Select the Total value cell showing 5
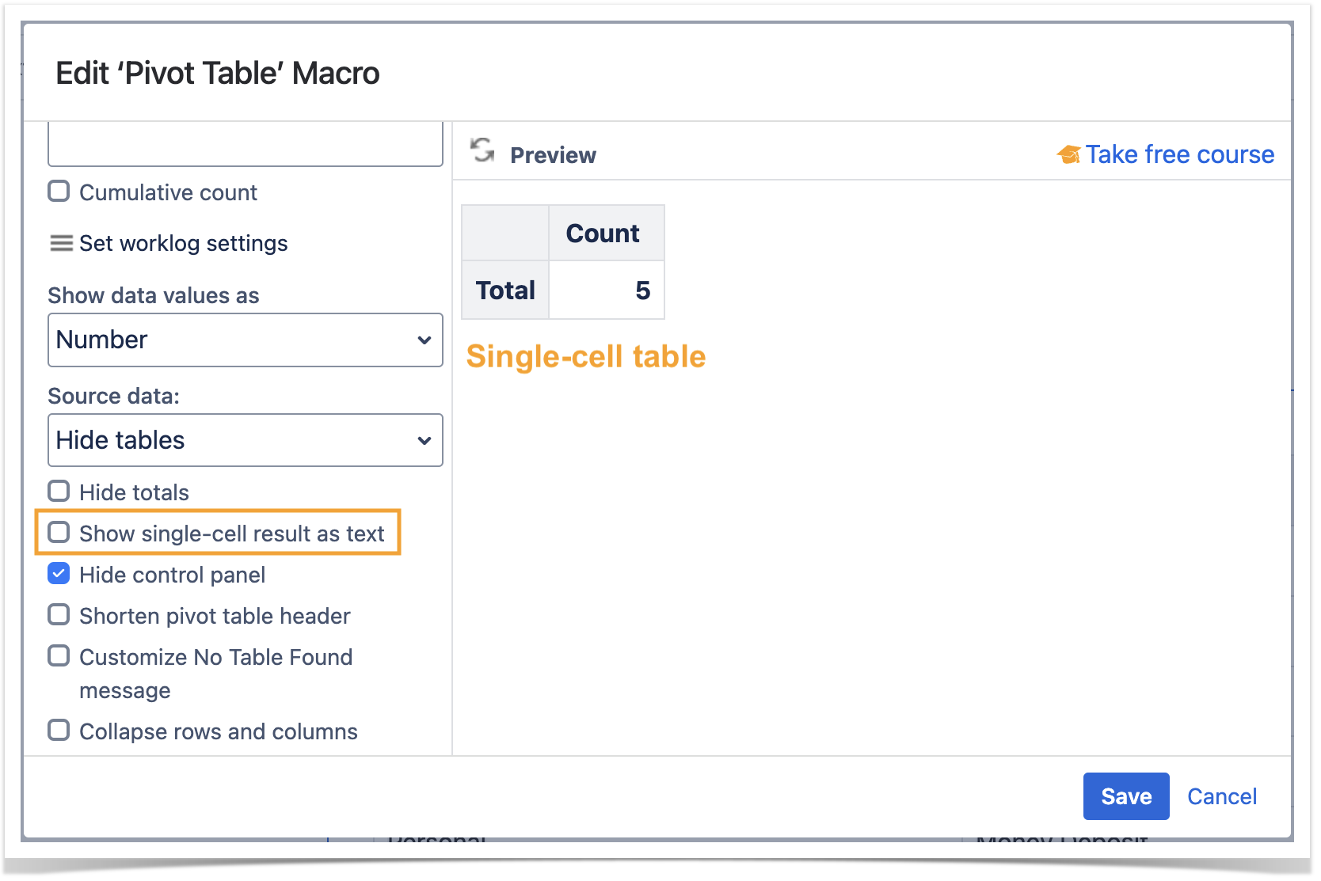This screenshot has width=1321, height=881. pyautogui.click(x=606, y=291)
